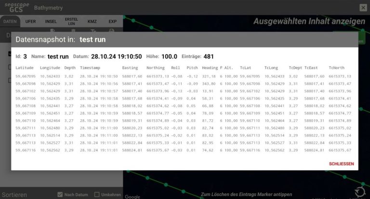Click the longitude value 10,562562
Screen dimensions: 370x199
click(50, 150)
